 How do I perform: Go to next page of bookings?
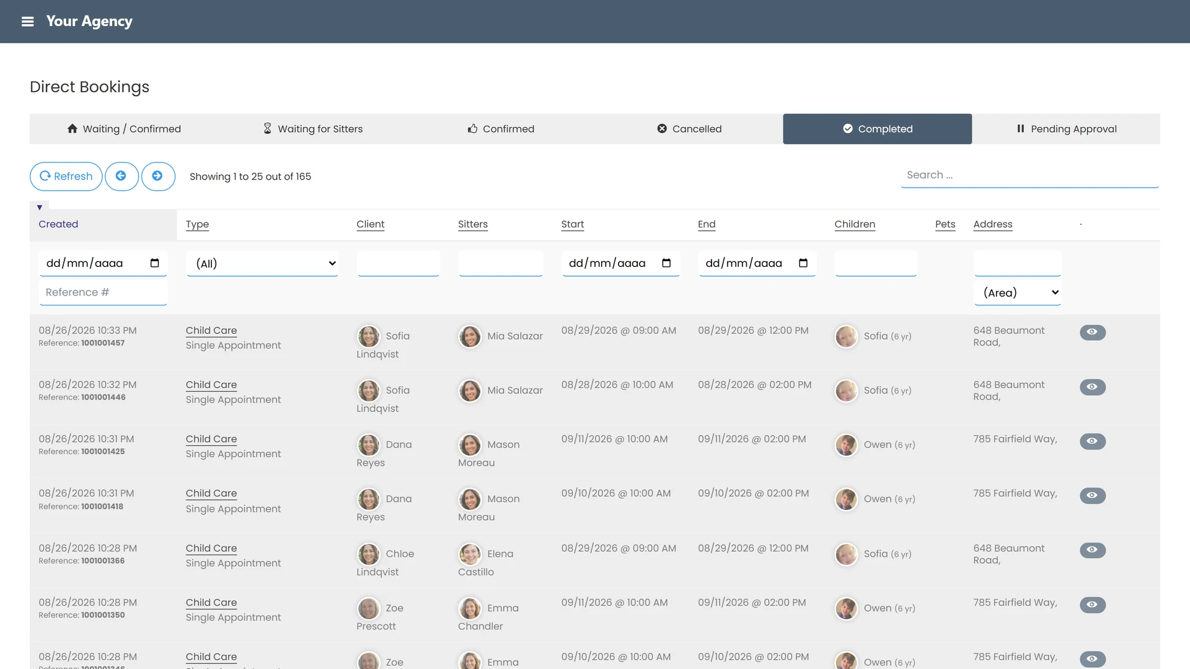(158, 177)
